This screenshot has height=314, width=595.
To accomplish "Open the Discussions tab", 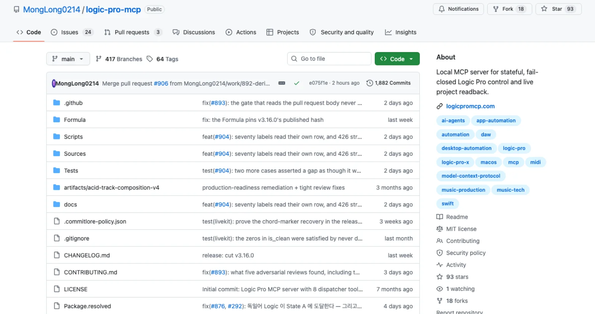I will click(x=194, y=32).
